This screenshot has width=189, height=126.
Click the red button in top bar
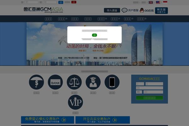pyautogui.click(x=74, y=2)
